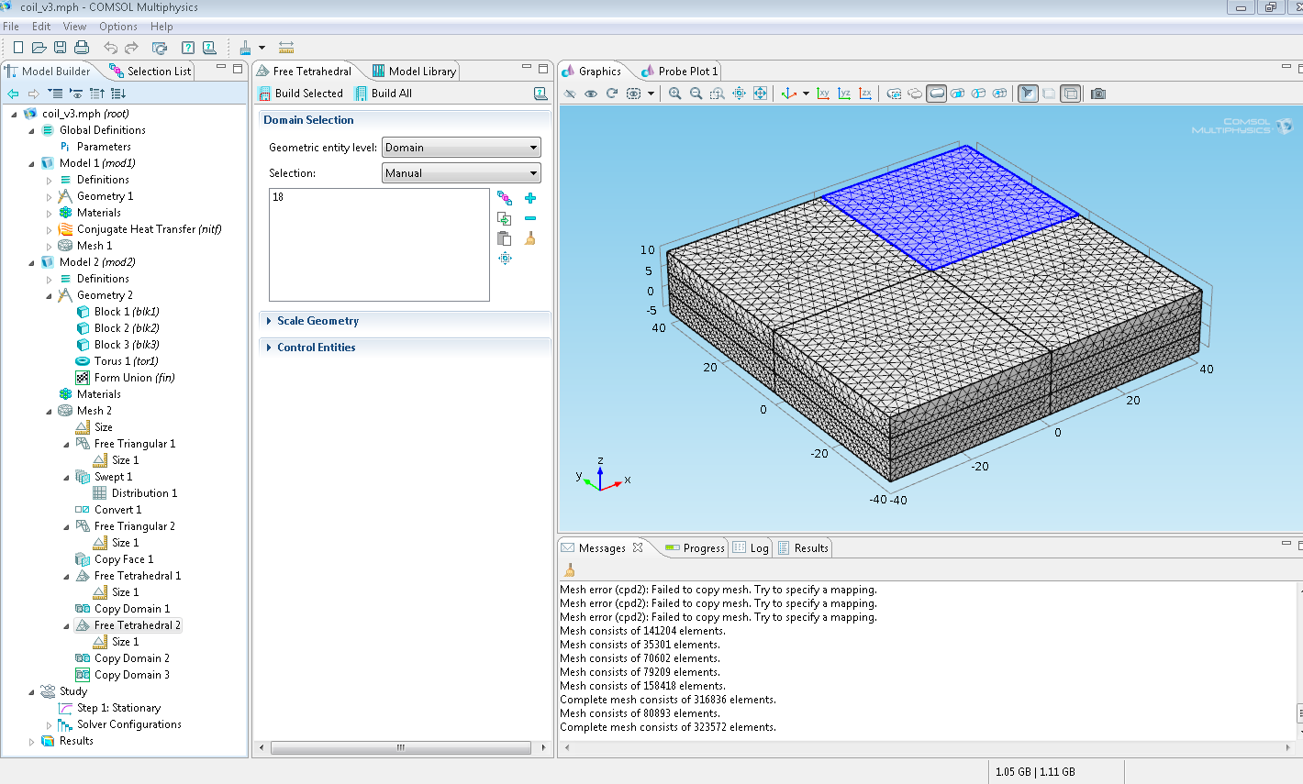The width and height of the screenshot is (1303, 784).
Task: Click the Reset Hiding icon in the Graphics toolbar
Action: point(612,94)
